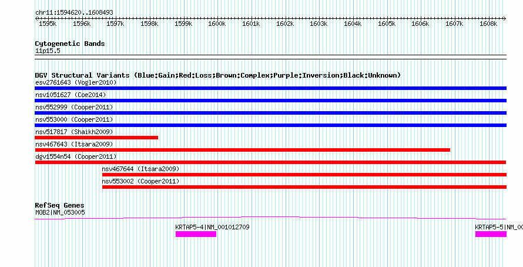Click the 1601k ruler tick label

pos(251,24)
